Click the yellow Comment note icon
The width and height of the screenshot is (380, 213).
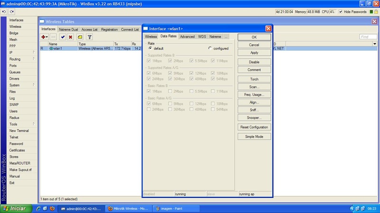80,37
